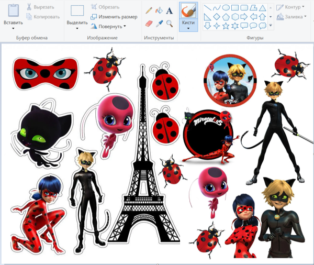Select the Fill with color bucket tool
This screenshot has width=314, height=265.
coord(159,10)
